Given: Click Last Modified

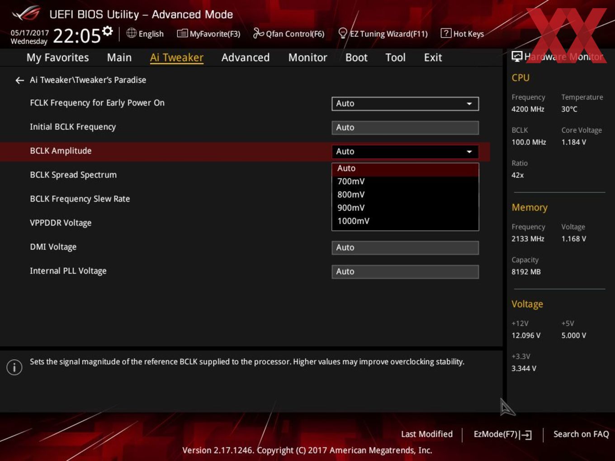Looking at the screenshot, I should click(x=427, y=434).
